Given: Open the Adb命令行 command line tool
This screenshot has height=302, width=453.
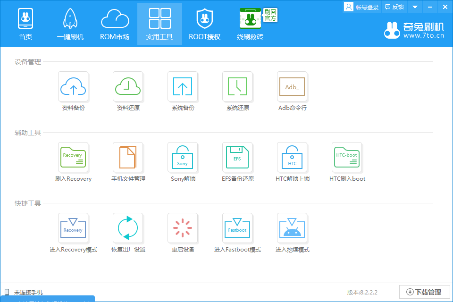Looking at the screenshot, I should pyautogui.click(x=292, y=86).
